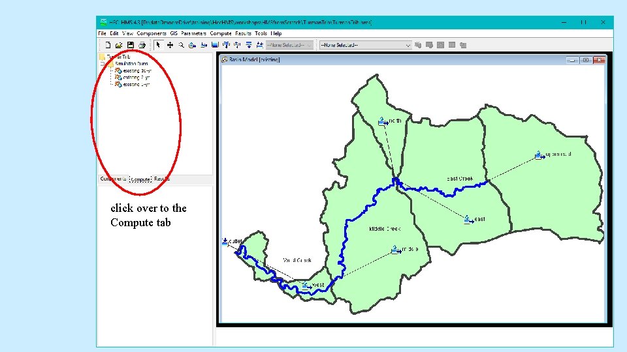627x352 pixels.
Task: Choose the Sink creation tool
Action: (259, 45)
